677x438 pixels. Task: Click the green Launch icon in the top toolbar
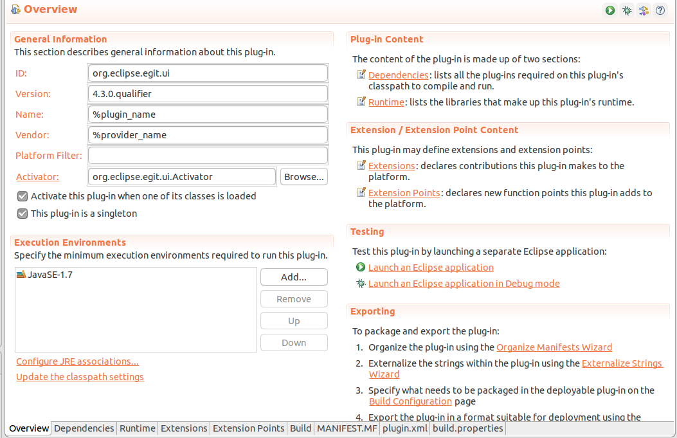(x=610, y=10)
